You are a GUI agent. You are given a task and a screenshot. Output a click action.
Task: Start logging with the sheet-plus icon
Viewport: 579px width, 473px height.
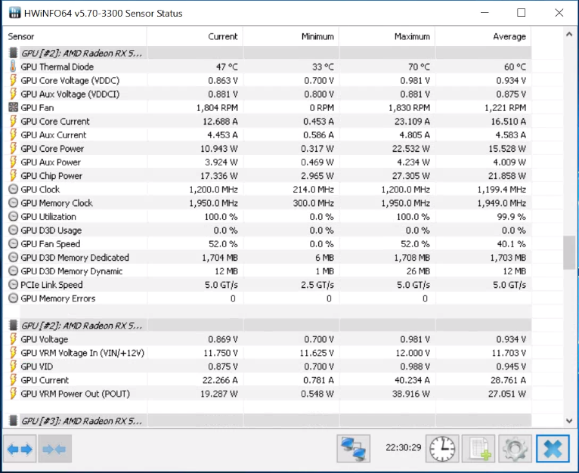(478, 449)
